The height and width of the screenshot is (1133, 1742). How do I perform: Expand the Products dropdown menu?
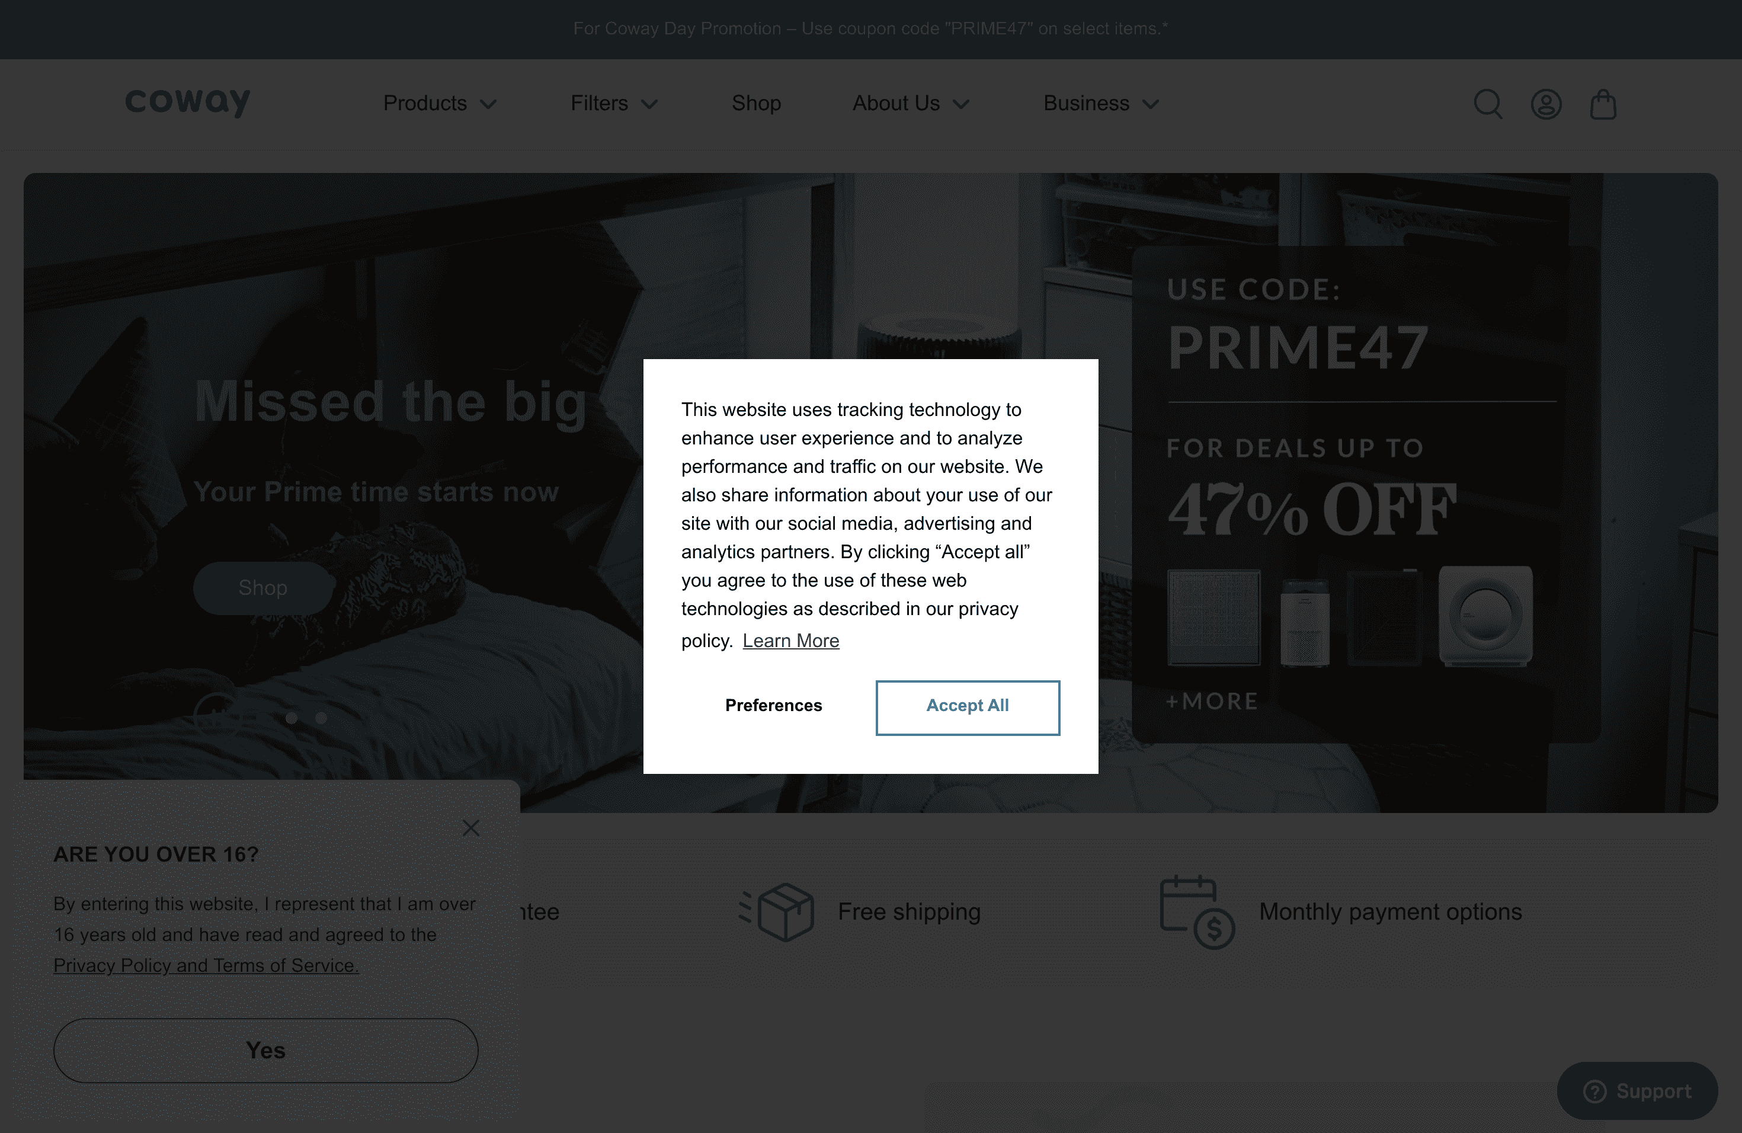pos(439,103)
